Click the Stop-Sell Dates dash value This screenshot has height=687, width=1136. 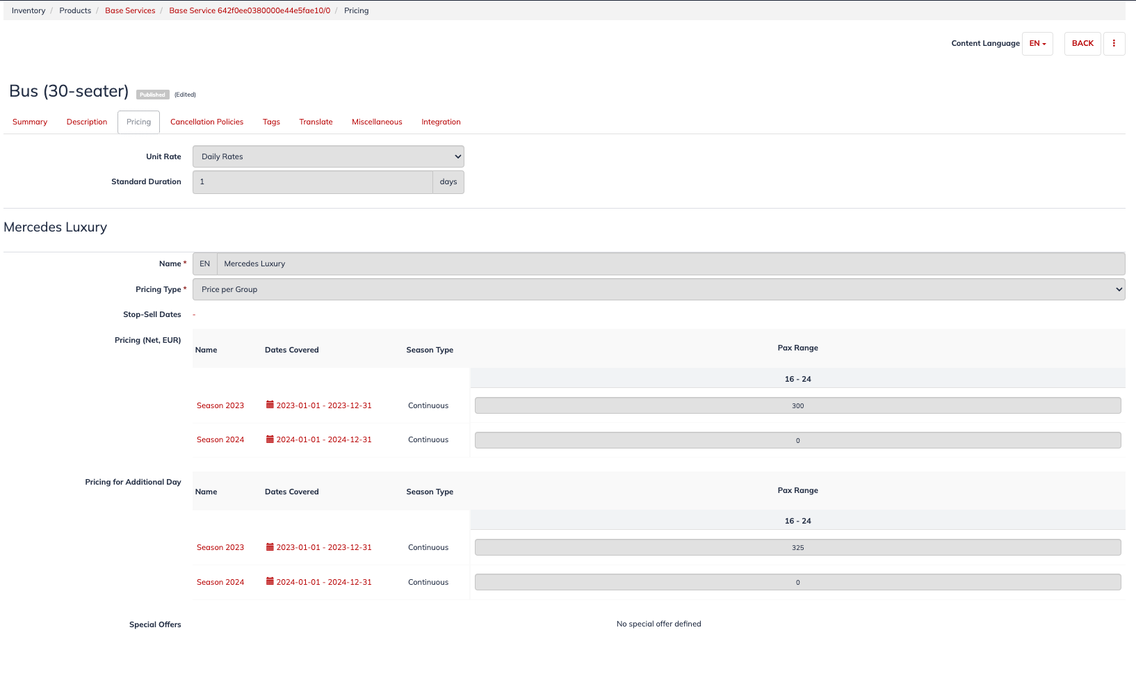(194, 315)
